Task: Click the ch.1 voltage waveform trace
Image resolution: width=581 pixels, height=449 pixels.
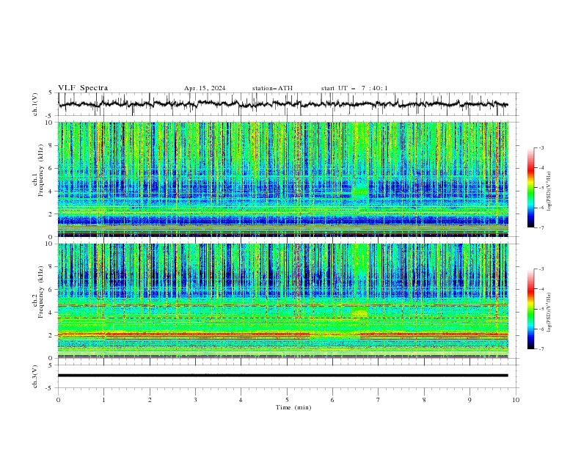Action: point(282,103)
